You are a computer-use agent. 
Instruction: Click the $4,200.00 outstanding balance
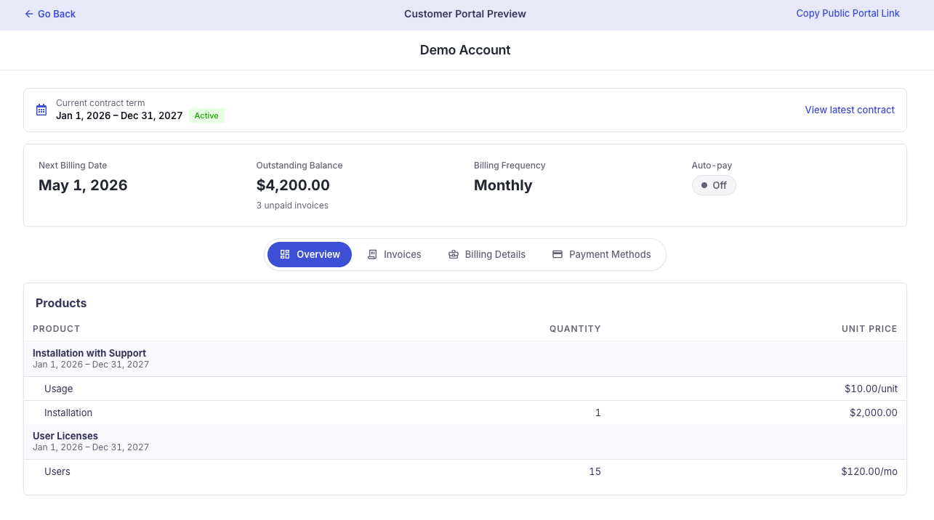[x=293, y=185]
